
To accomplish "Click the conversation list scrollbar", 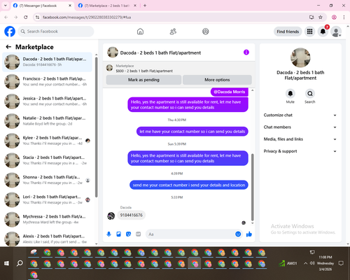I will 96,127.
